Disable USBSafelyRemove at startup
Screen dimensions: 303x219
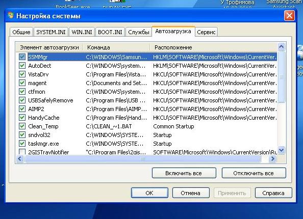click(x=22, y=100)
